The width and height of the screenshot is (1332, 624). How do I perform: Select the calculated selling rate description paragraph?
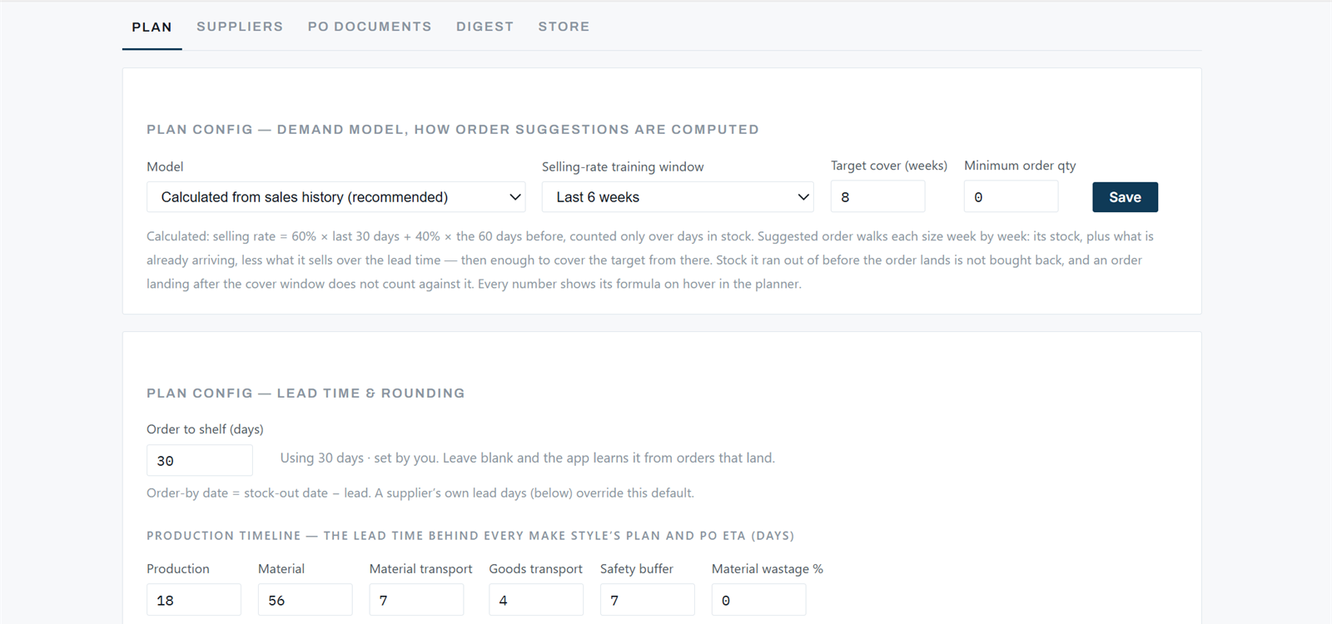[x=650, y=260]
